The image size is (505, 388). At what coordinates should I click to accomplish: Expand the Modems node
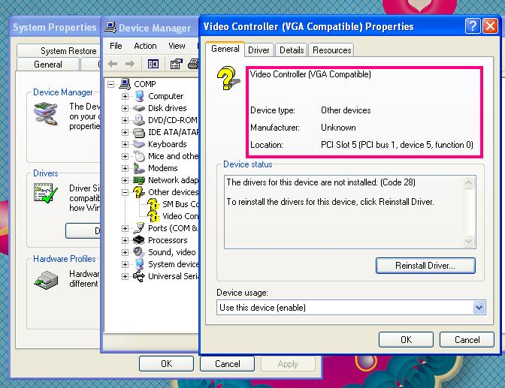click(x=125, y=168)
